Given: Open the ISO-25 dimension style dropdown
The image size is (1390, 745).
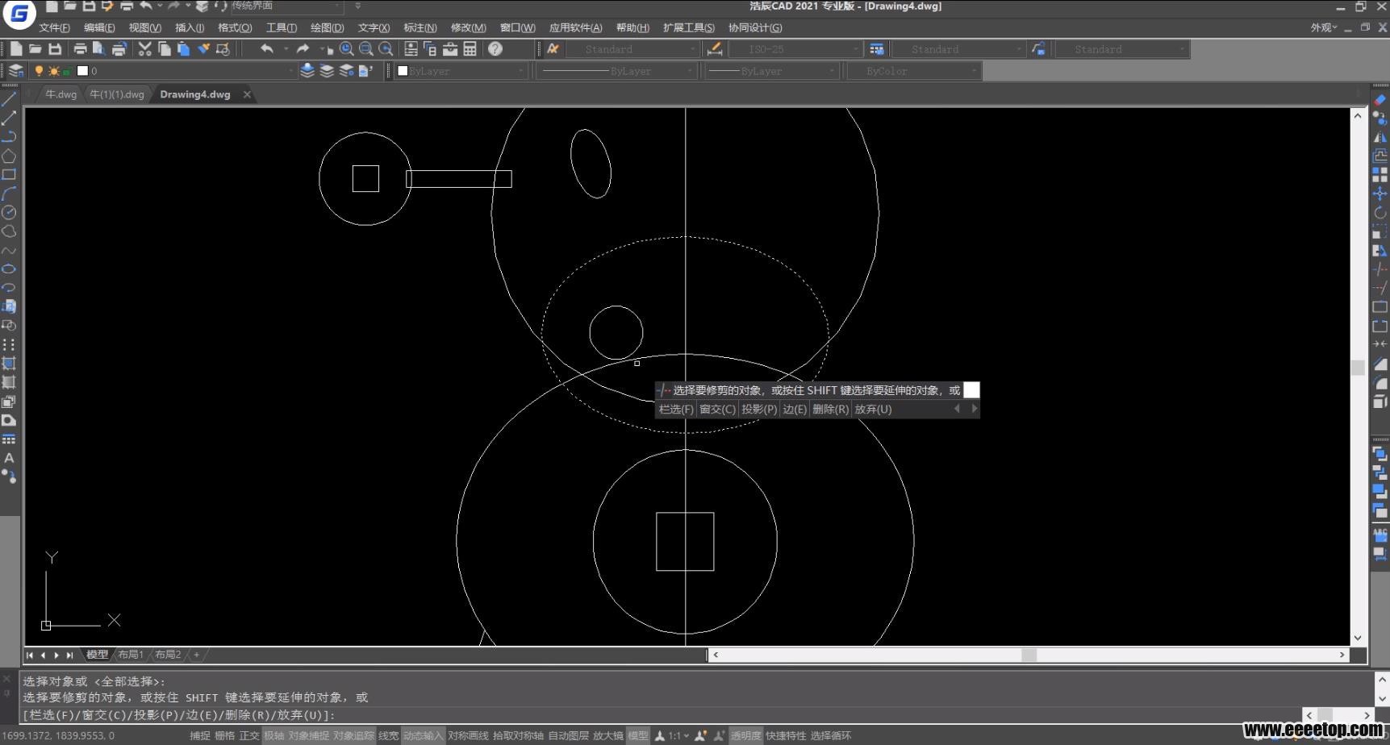Looking at the screenshot, I should pyautogui.click(x=795, y=49).
